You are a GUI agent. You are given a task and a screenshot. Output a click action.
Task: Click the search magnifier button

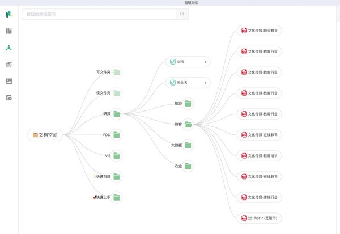tap(182, 14)
